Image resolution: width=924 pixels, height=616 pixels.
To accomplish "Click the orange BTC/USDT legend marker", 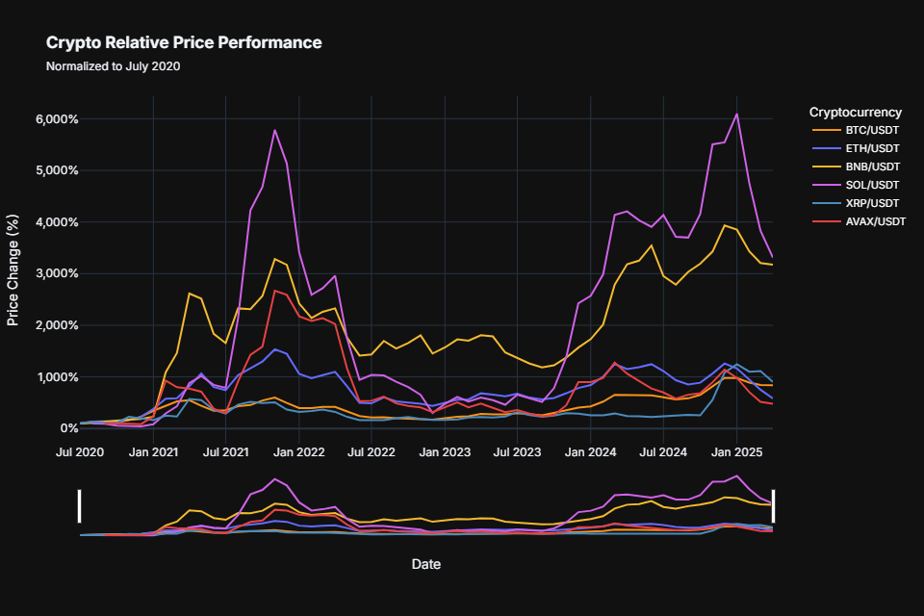I will (x=828, y=130).
